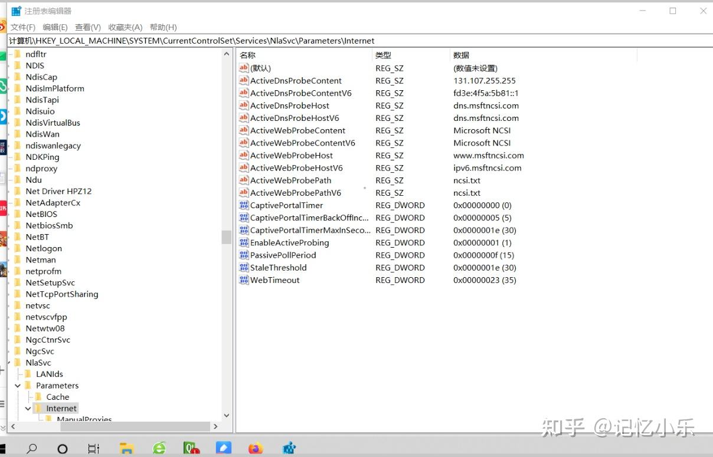Open Cortana circle on taskbar
Image resolution: width=713 pixels, height=457 pixels.
[62, 449]
